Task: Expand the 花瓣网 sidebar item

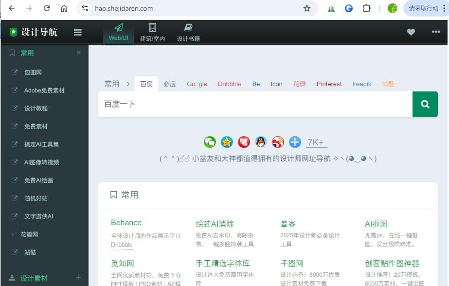Action: click(29, 234)
